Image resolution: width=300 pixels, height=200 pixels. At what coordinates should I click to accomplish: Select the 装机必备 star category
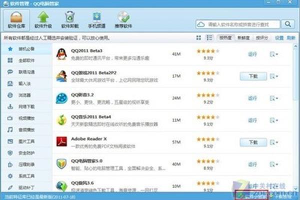pos(27,49)
